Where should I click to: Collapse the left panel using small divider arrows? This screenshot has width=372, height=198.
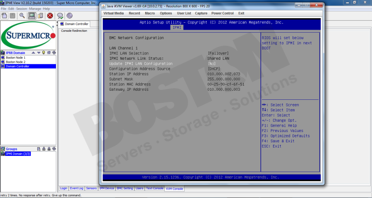tap(58, 23)
